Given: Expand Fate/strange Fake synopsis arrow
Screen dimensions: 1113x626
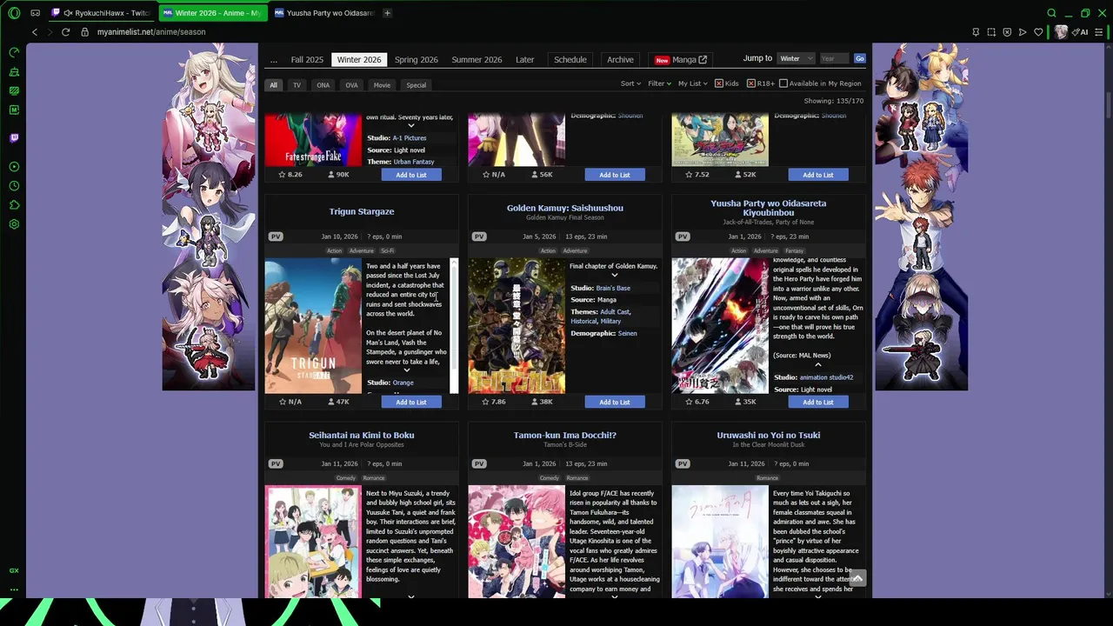Looking at the screenshot, I should click(x=410, y=125).
